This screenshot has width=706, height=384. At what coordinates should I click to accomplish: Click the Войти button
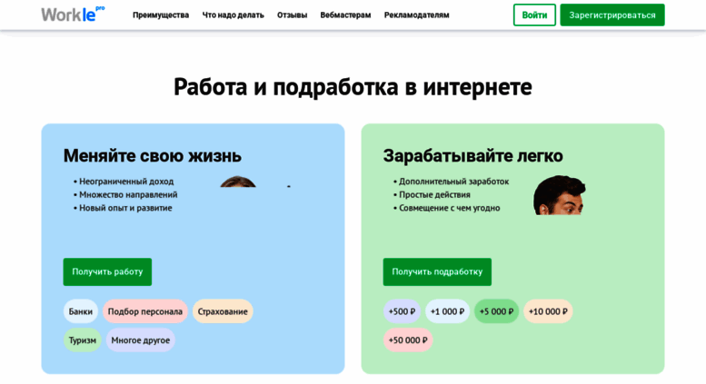click(x=534, y=15)
